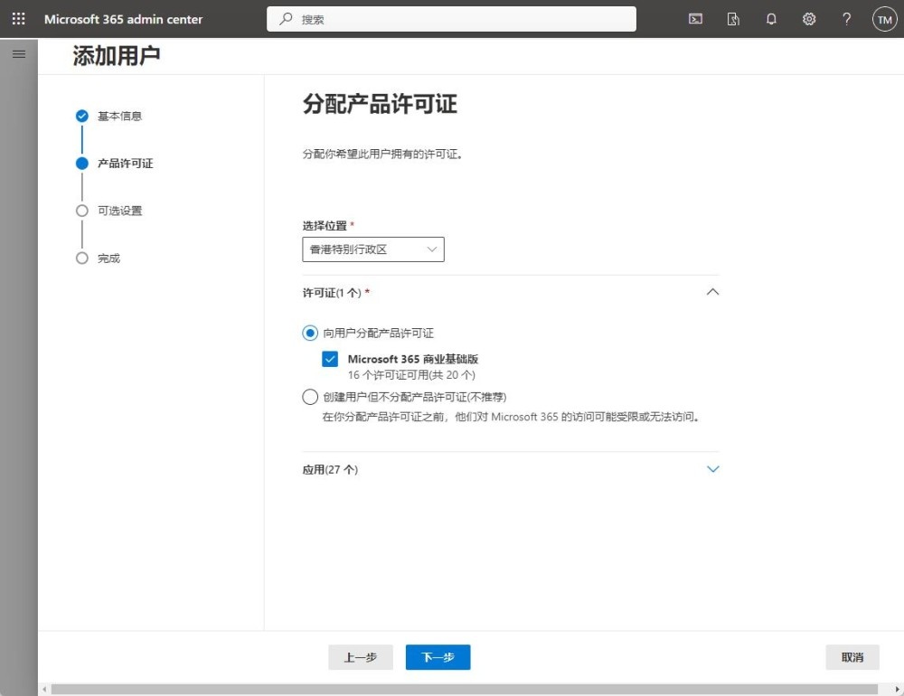Select 向用户分配产品许可证 radio option
Screen dimensions: 904x696
click(310, 333)
